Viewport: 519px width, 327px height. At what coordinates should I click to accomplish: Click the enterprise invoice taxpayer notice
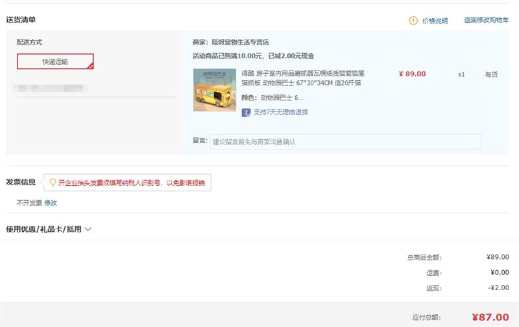click(x=132, y=183)
